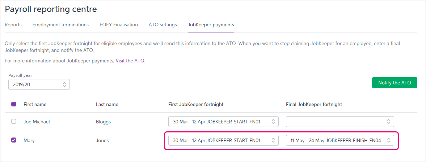Click the Notify the ATO button

click(x=395, y=83)
